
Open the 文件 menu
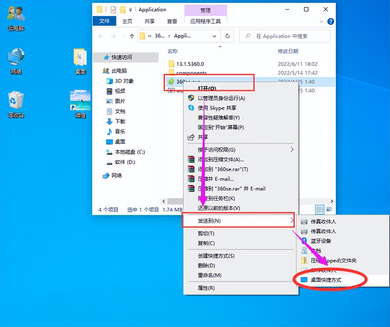104,21
